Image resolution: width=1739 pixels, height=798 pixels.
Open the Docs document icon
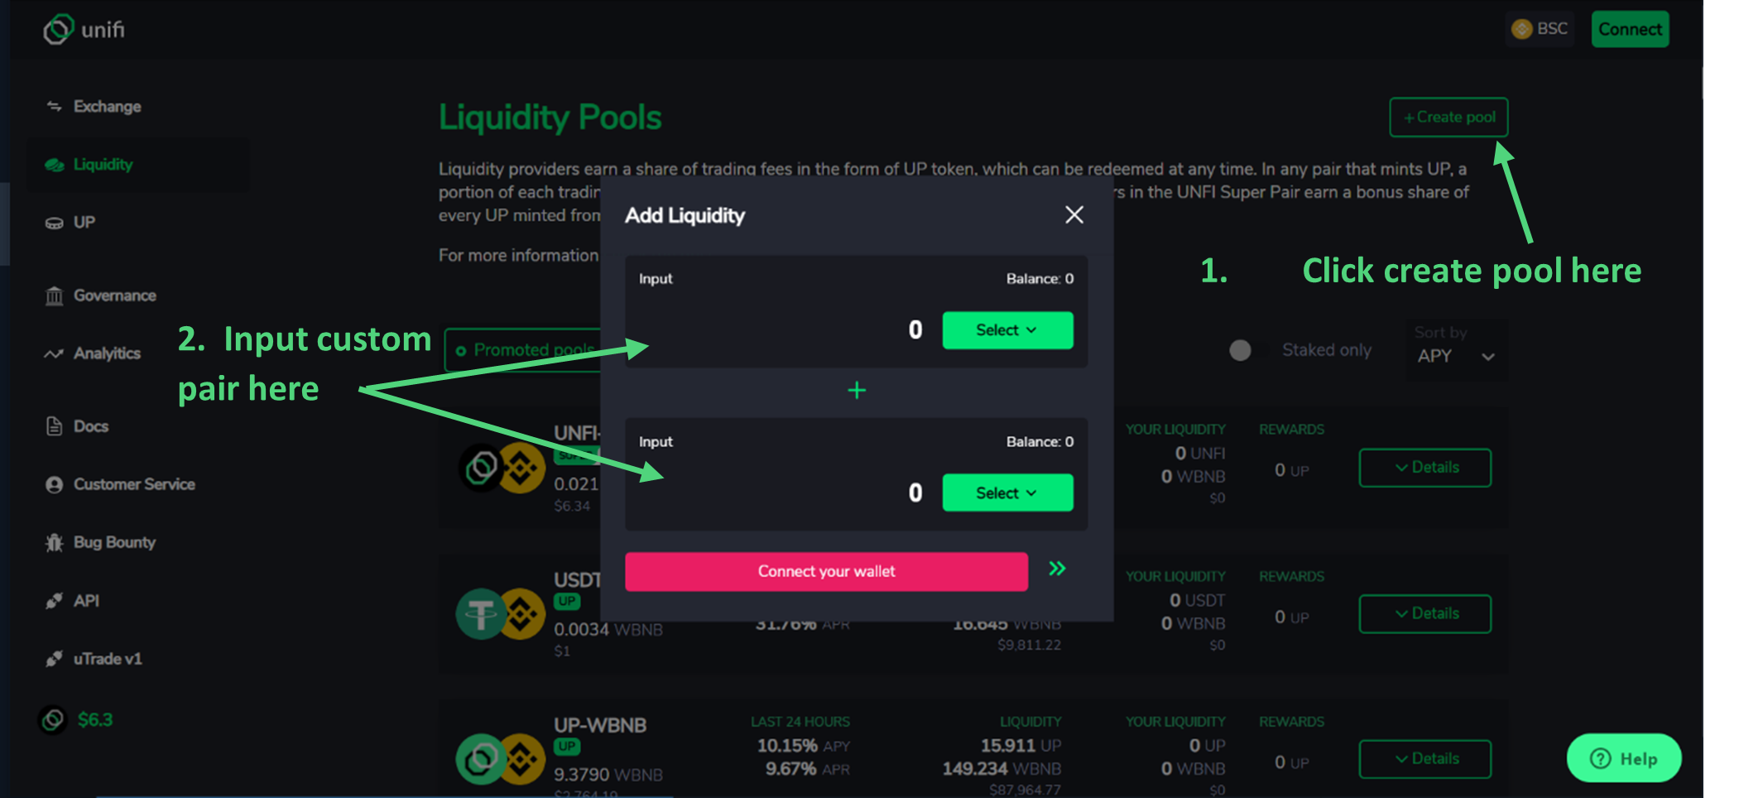point(54,426)
